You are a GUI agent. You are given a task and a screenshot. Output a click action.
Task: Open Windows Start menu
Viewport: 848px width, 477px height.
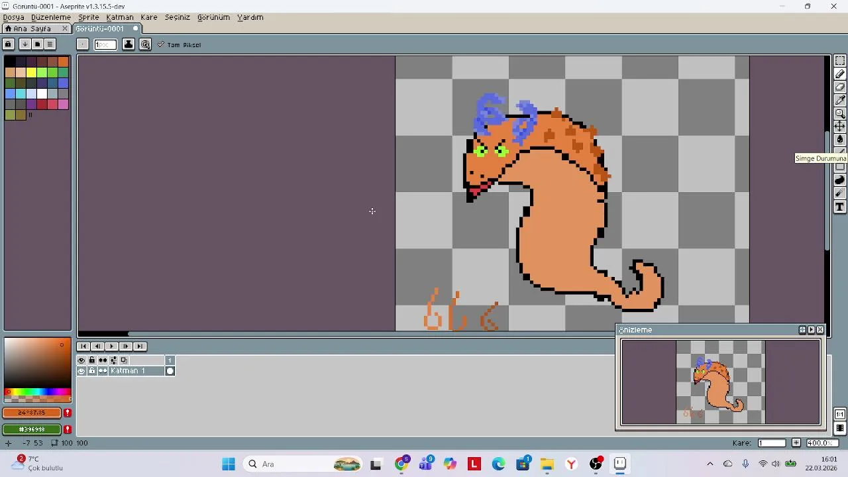coord(229,464)
